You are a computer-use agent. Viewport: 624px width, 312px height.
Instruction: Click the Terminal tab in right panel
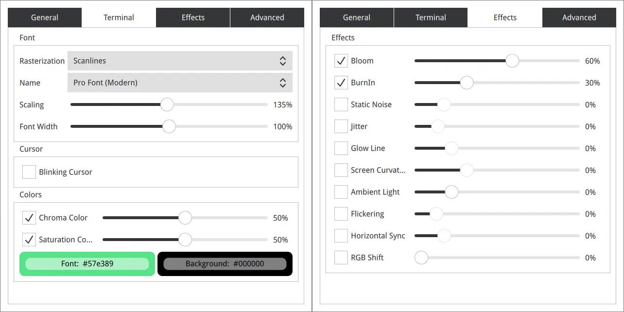pos(431,17)
